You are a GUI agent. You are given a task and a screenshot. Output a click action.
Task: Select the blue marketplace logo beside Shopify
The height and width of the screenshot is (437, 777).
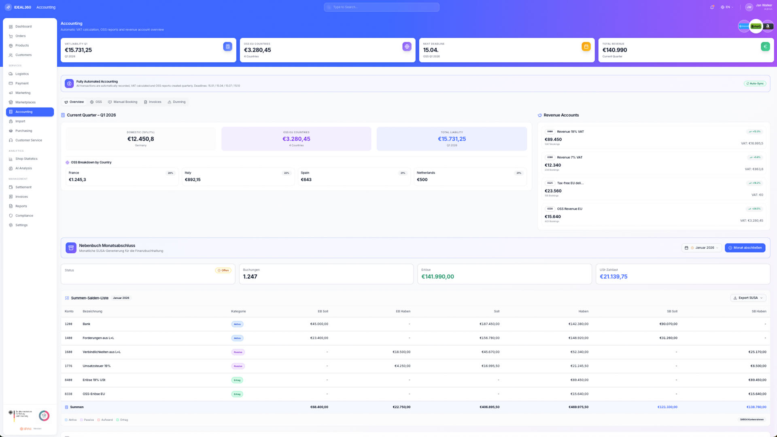click(x=744, y=26)
